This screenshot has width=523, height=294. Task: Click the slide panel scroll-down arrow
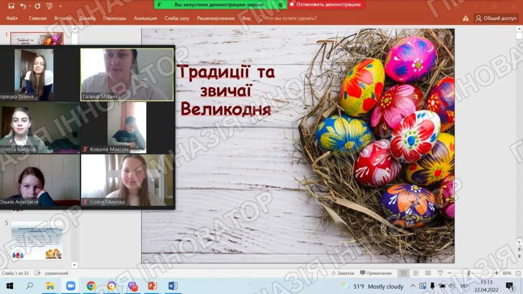(74, 265)
